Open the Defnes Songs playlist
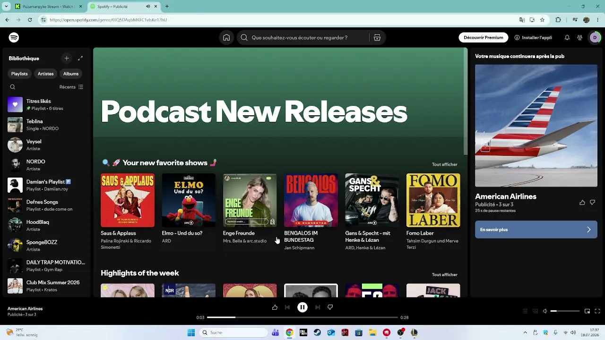This screenshot has width=605, height=340. (x=46, y=205)
